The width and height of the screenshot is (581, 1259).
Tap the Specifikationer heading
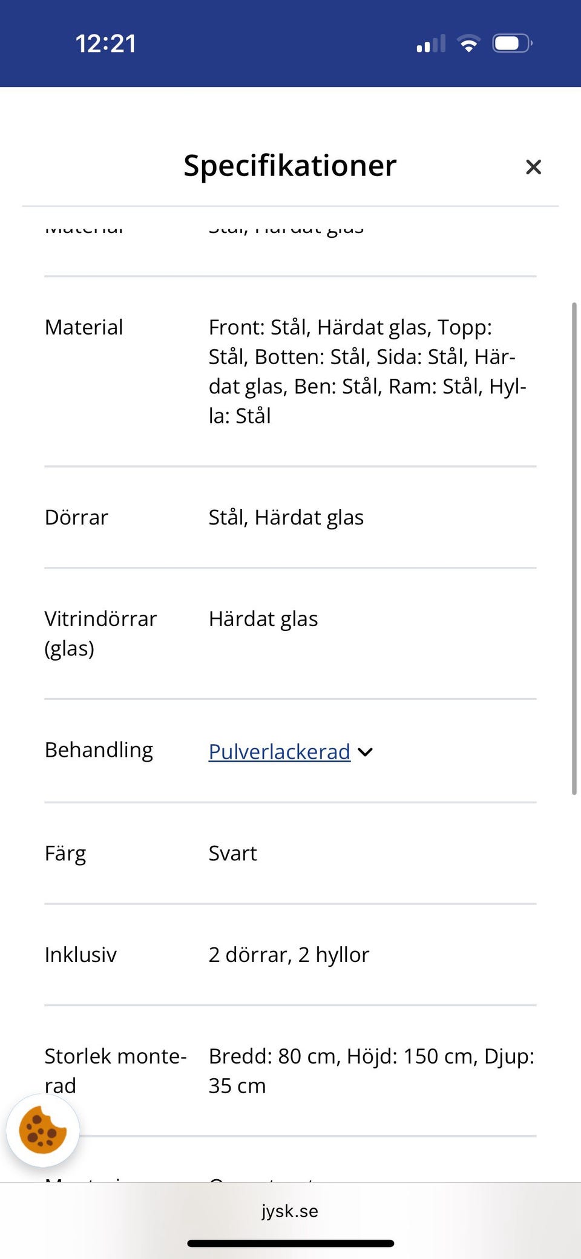point(290,166)
